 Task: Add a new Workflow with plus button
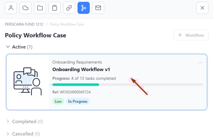191,35
